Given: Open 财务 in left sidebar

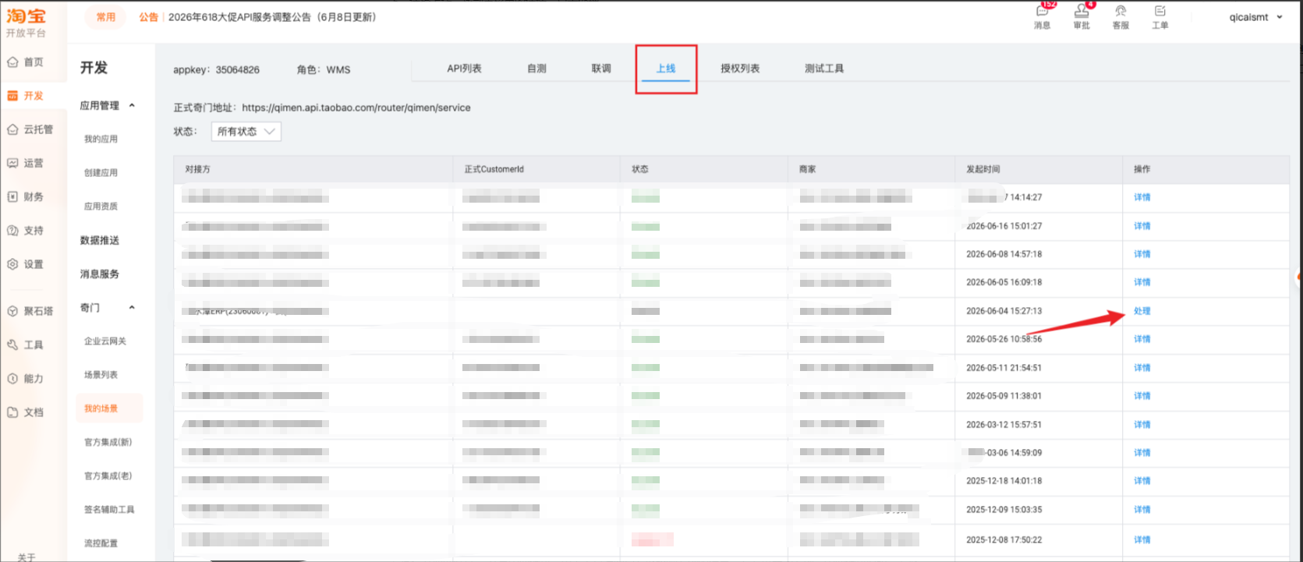Looking at the screenshot, I should 26,197.
